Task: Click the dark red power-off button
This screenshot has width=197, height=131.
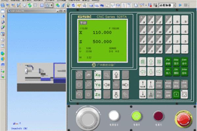Action: click(158, 116)
